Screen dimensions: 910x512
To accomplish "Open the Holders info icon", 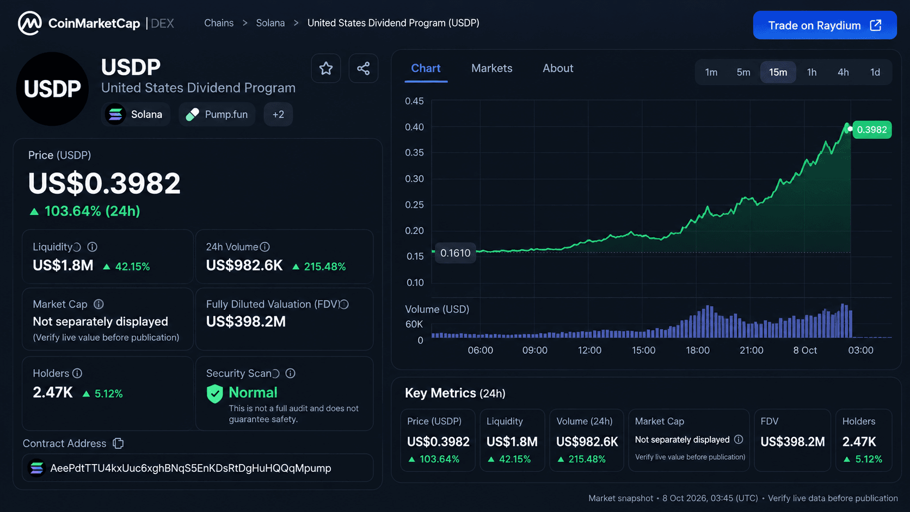I will coord(77,373).
